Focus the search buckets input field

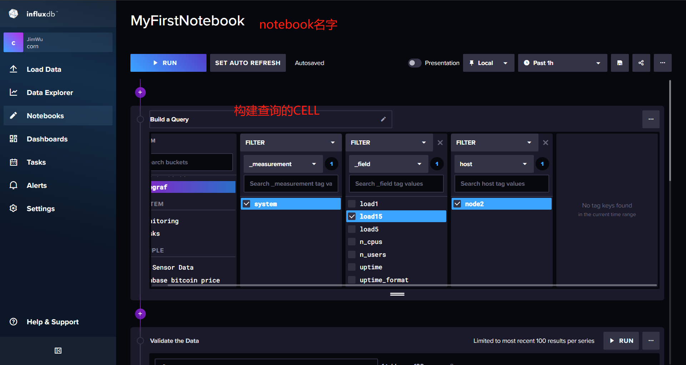point(192,162)
